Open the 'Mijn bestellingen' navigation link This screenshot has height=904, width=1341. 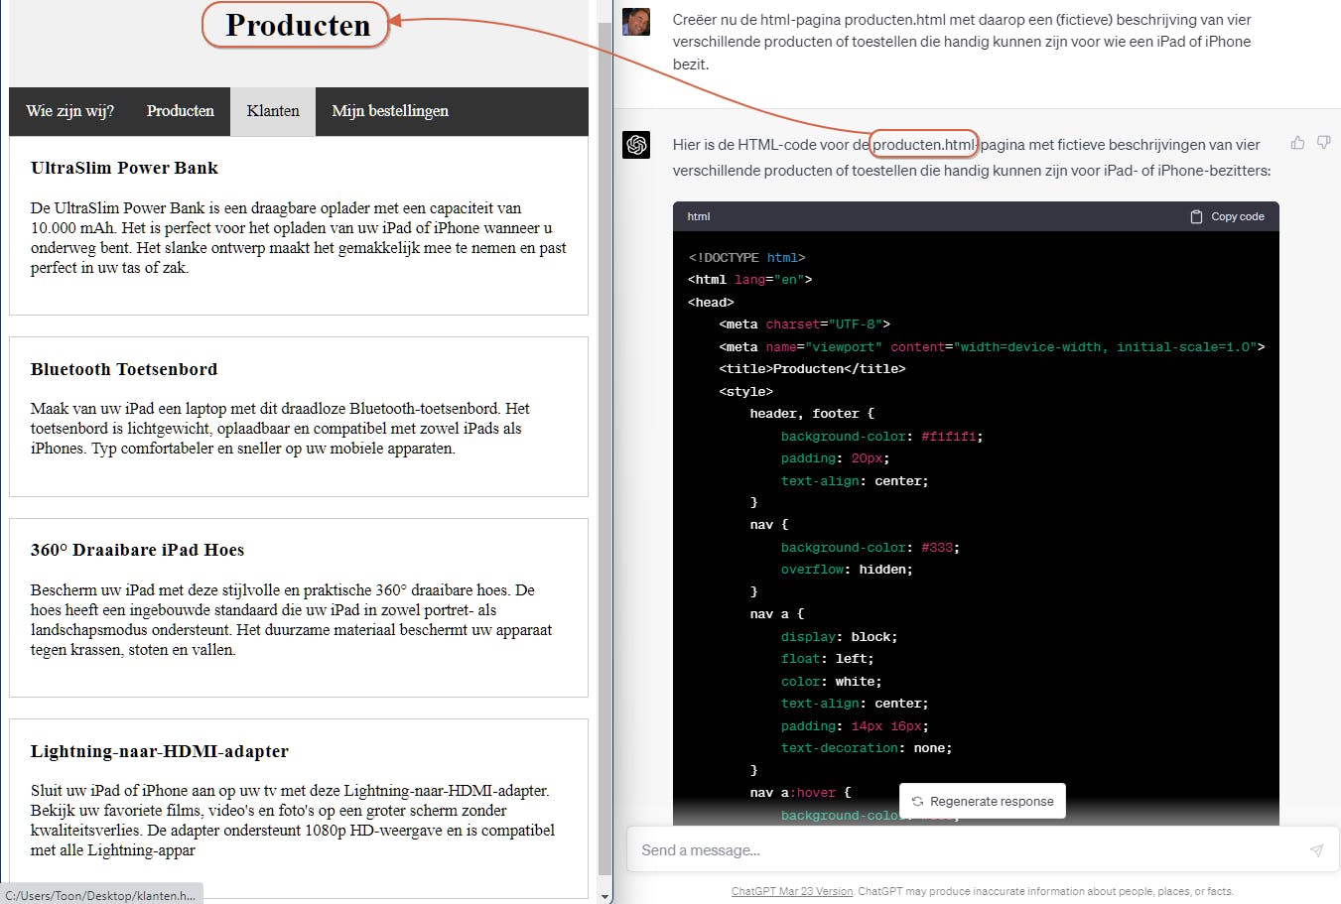[390, 111]
